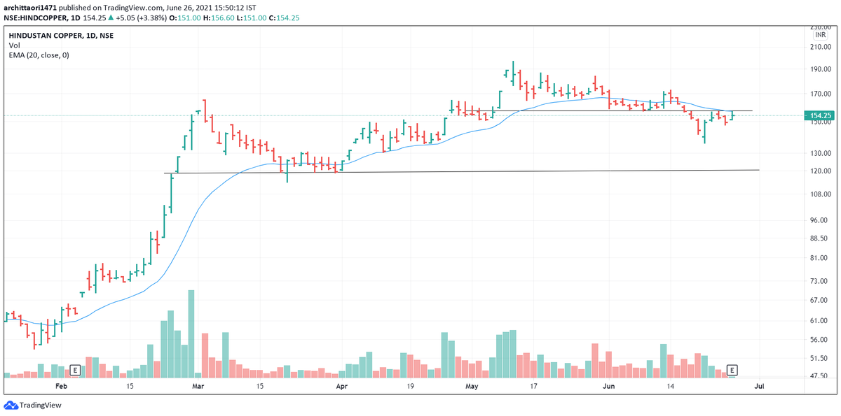Screen dimensions: 841x416
Task: Click the EMA (20, close, 0) label
Action: (x=39, y=54)
